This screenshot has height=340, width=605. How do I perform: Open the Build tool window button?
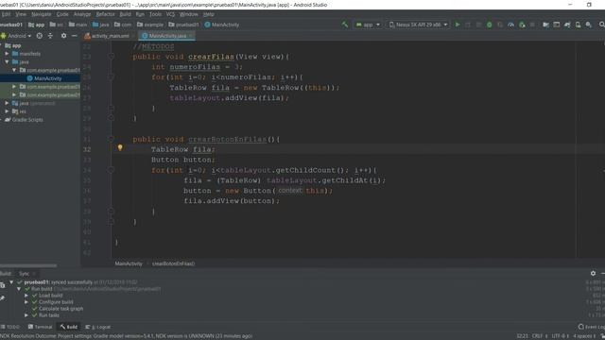pos(69,327)
